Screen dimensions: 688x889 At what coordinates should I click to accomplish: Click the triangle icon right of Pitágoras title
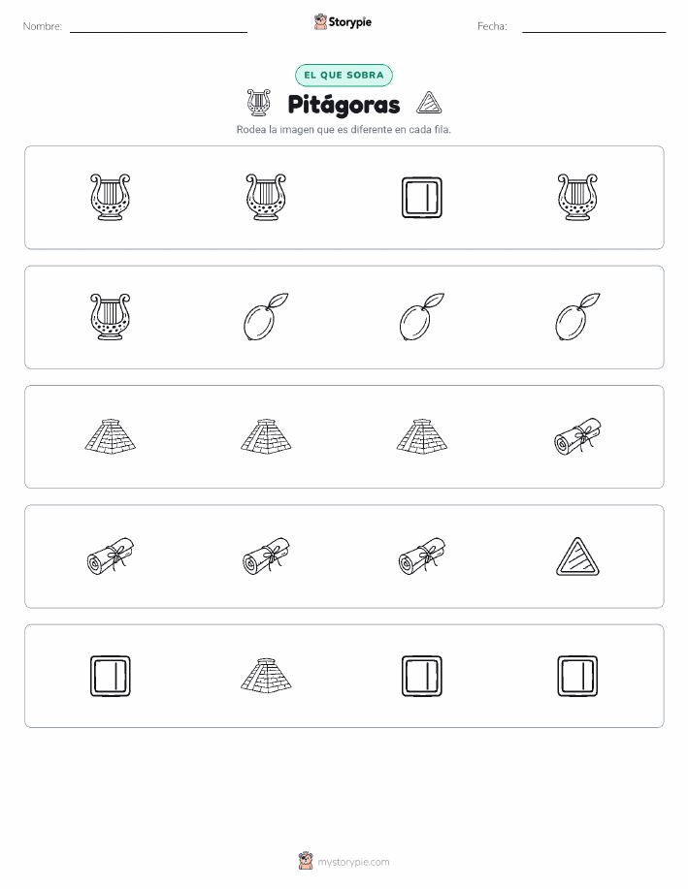pyautogui.click(x=429, y=103)
